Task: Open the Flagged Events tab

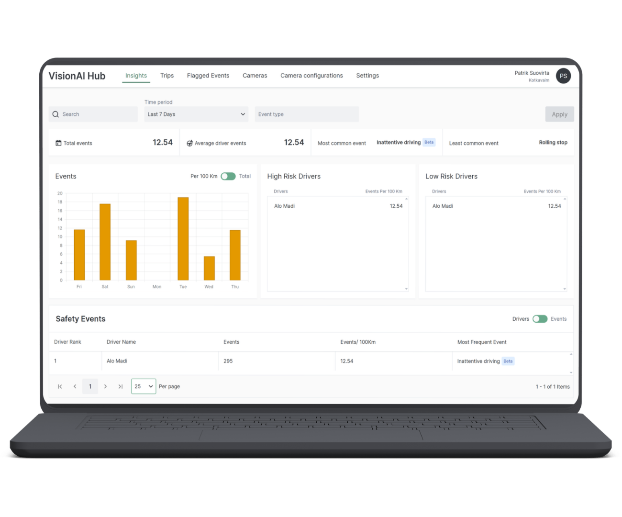Action: 208,76
